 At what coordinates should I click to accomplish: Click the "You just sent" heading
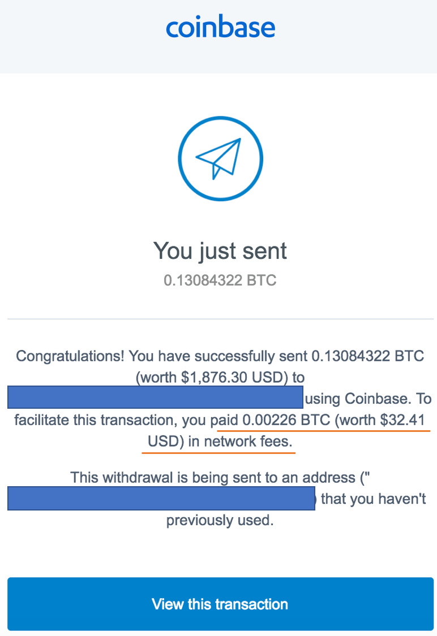point(220,250)
